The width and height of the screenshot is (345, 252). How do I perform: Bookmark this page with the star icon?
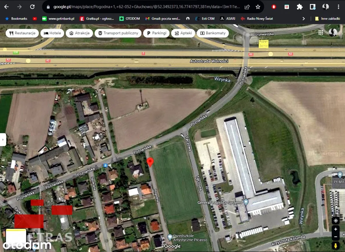(258, 7)
